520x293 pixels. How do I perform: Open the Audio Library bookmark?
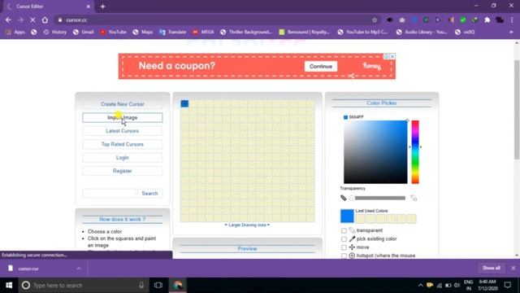(422, 32)
